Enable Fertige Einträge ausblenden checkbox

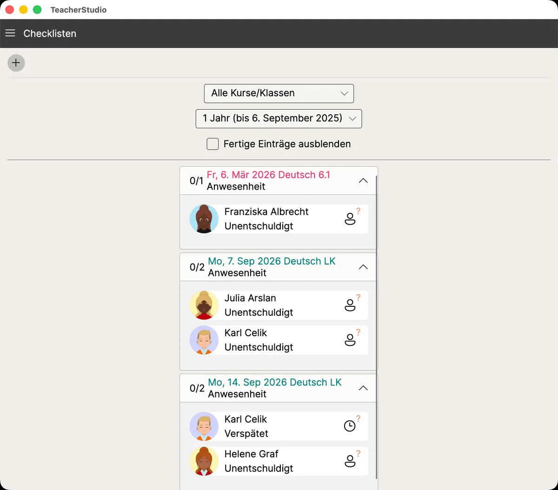pyautogui.click(x=213, y=144)
